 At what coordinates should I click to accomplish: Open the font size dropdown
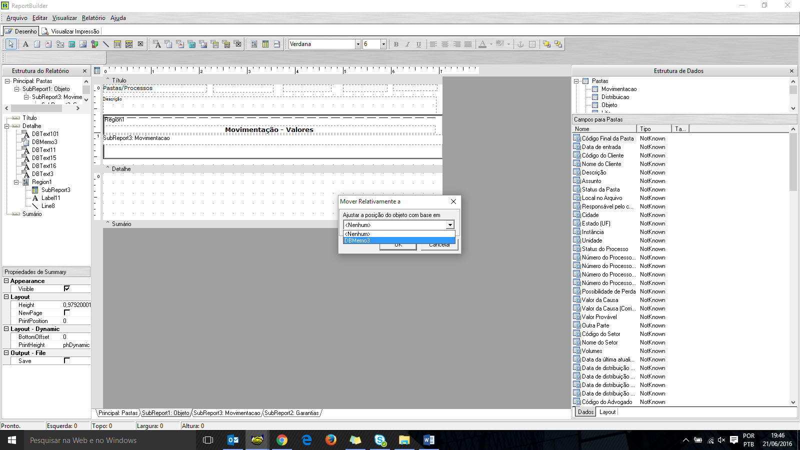point(383,44)
